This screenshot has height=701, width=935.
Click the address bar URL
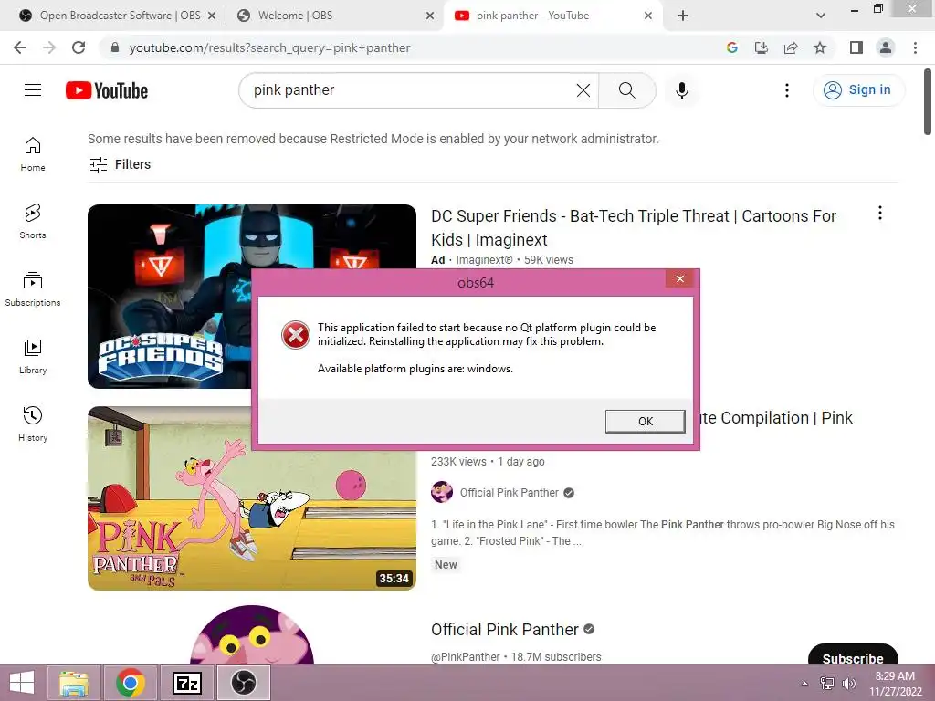click(269, 47)
